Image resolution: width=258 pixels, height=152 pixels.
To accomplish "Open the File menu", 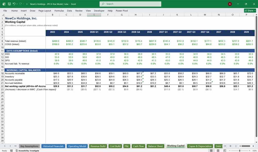I will click(5, 11).
